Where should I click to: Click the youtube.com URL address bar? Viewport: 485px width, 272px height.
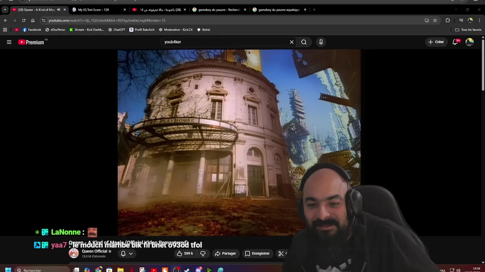tap(107, 20)
